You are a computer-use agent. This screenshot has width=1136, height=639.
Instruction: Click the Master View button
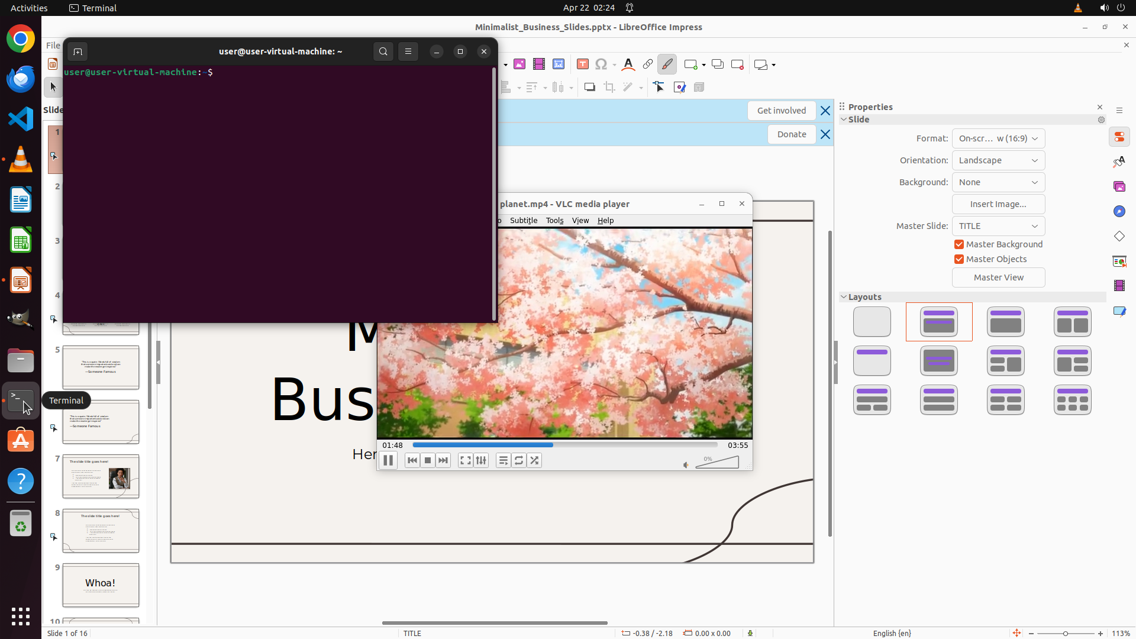coord(998,277)
